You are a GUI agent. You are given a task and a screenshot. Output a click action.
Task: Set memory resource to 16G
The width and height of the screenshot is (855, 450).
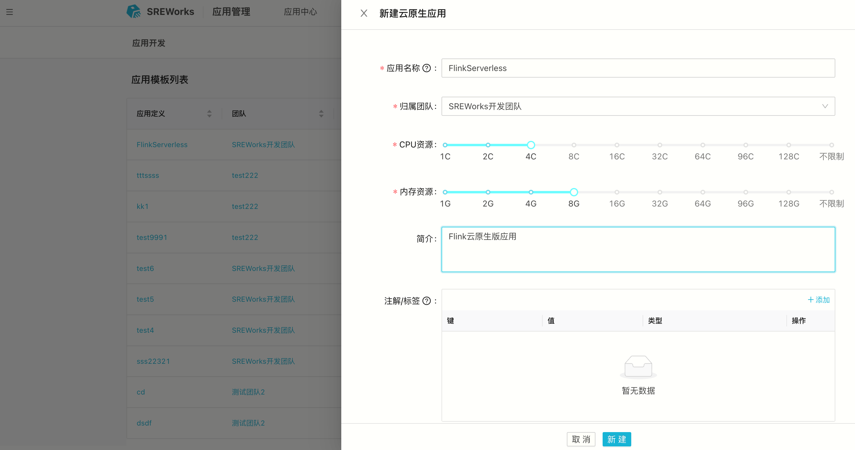click(617, 192)
